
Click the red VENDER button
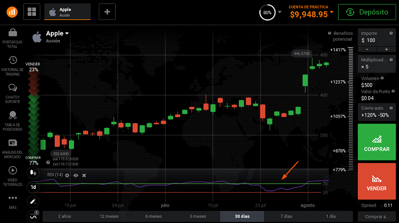point(377,181)
